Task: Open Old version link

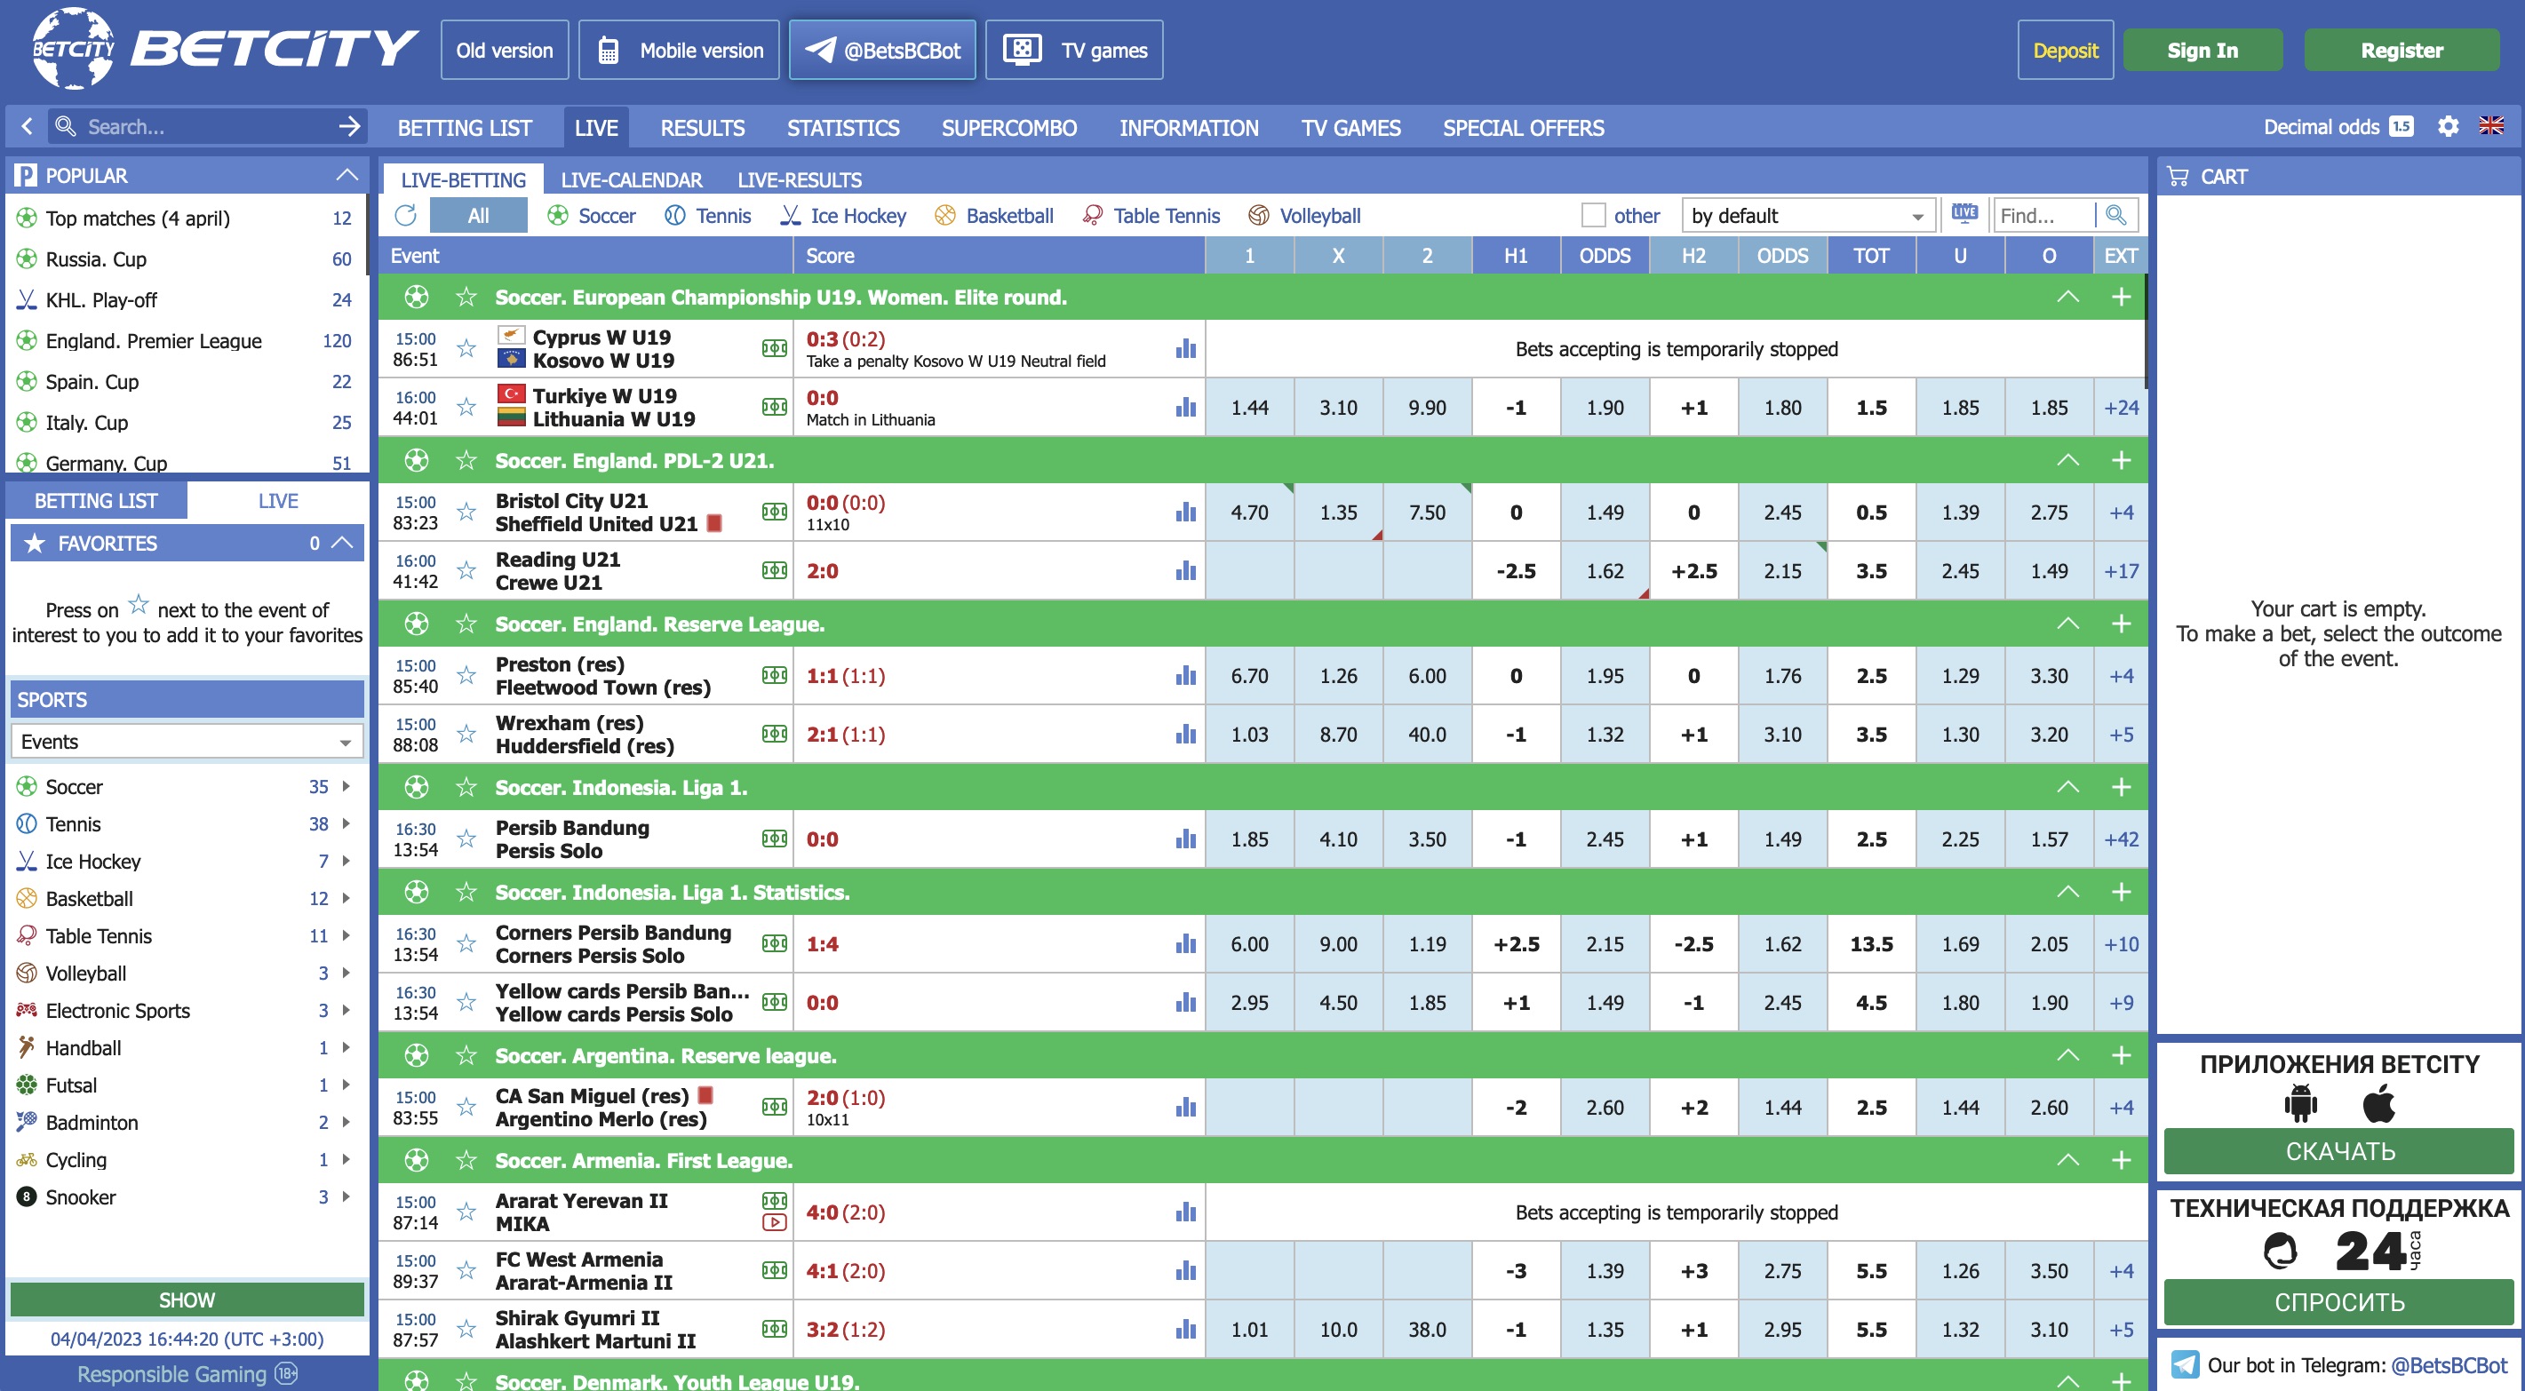Action: 504,50
